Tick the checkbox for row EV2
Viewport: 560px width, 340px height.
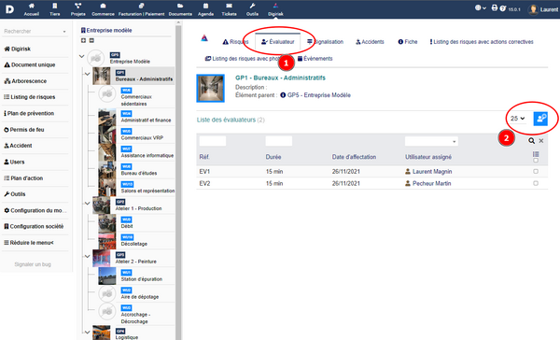point(536,183)
